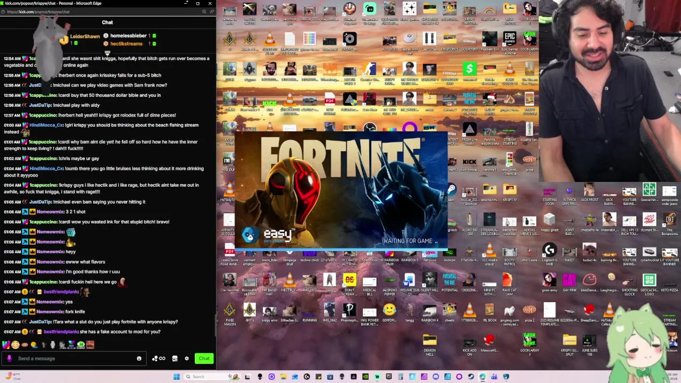Open LeiderShawn top gifter profile
The width and height of the screenshot is (681, 383).
pos(85,37)
